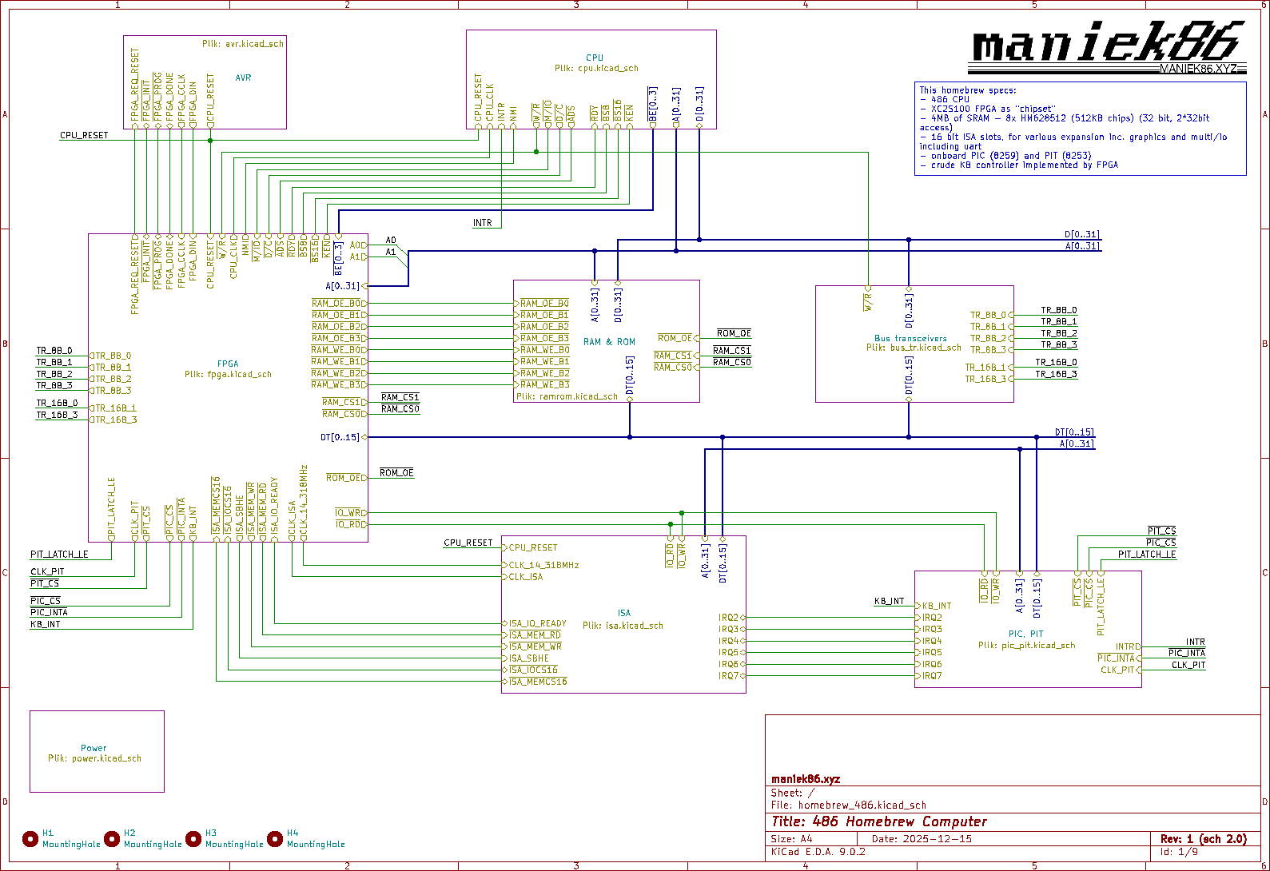Select the INTR net label below the CPU

coord(483,223)
